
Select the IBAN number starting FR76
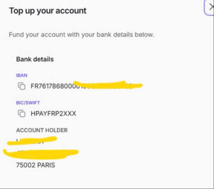pos(86,86)
